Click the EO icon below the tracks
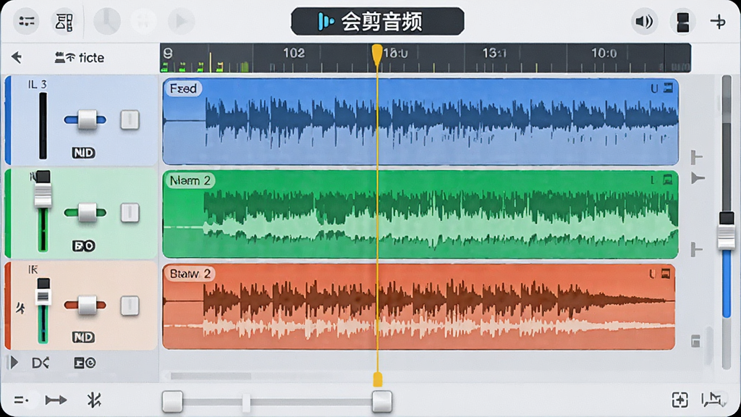 click(85, 363)
